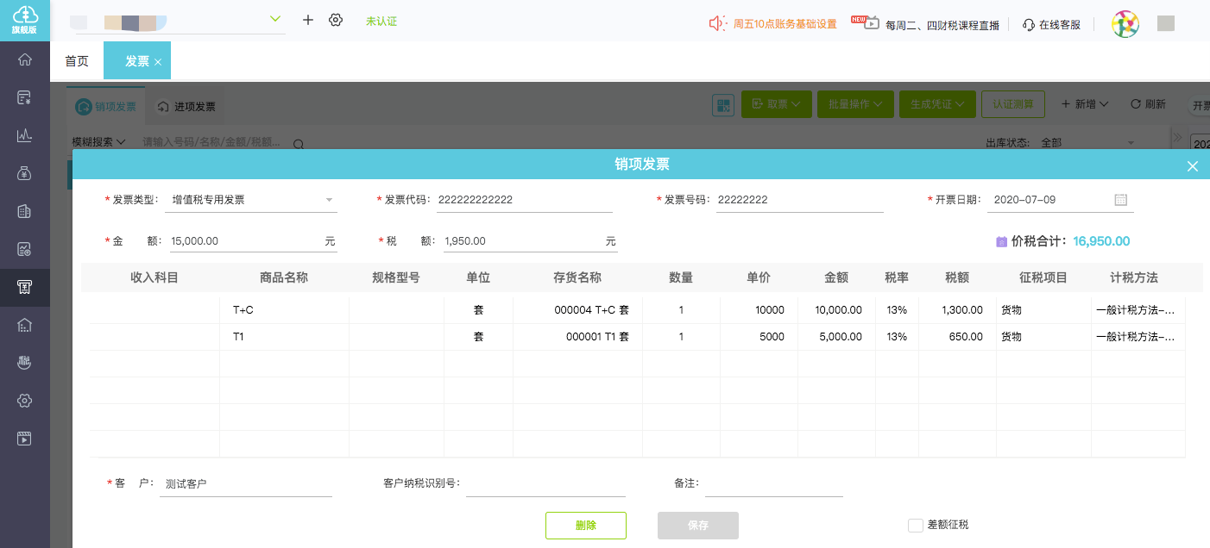
Task: Click the plus icon in top bar
Action: coord(307,20)
